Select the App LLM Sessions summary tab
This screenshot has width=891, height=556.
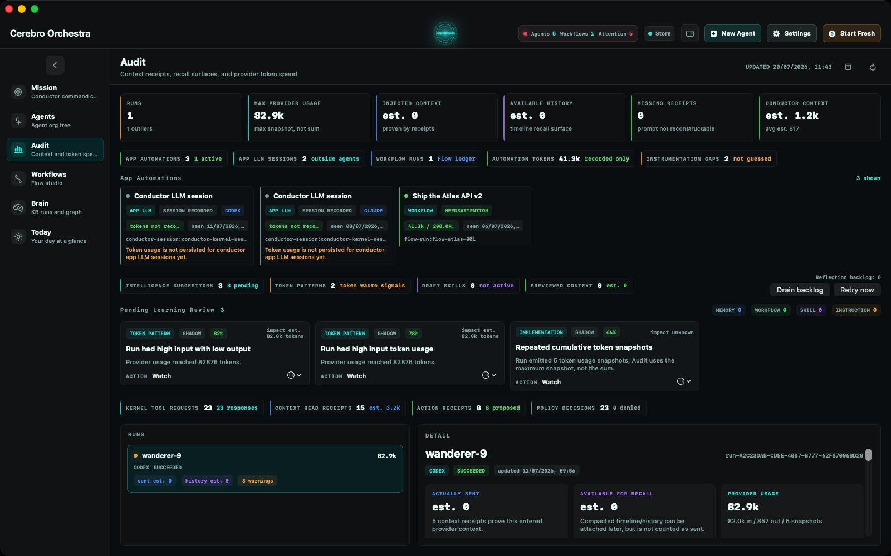pyautogui.click(x=299, y=158)
